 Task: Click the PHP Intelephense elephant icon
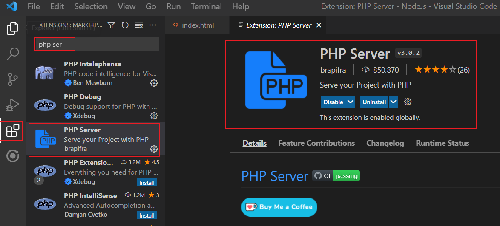(45, 73)
